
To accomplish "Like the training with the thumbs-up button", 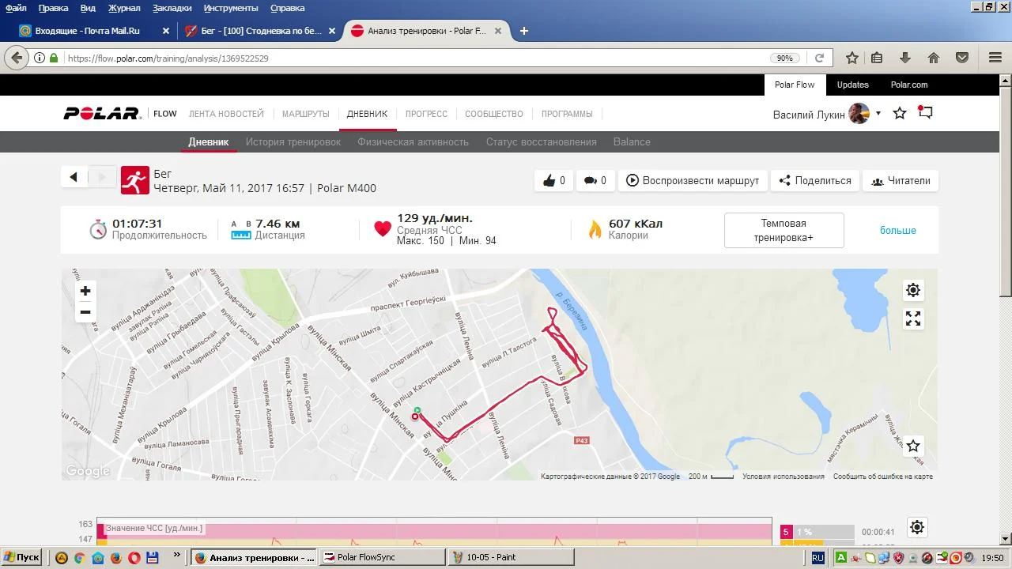I will tap(553, 181).
